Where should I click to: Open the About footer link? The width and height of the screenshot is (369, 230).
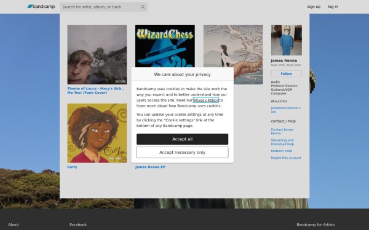click(14, 224)
